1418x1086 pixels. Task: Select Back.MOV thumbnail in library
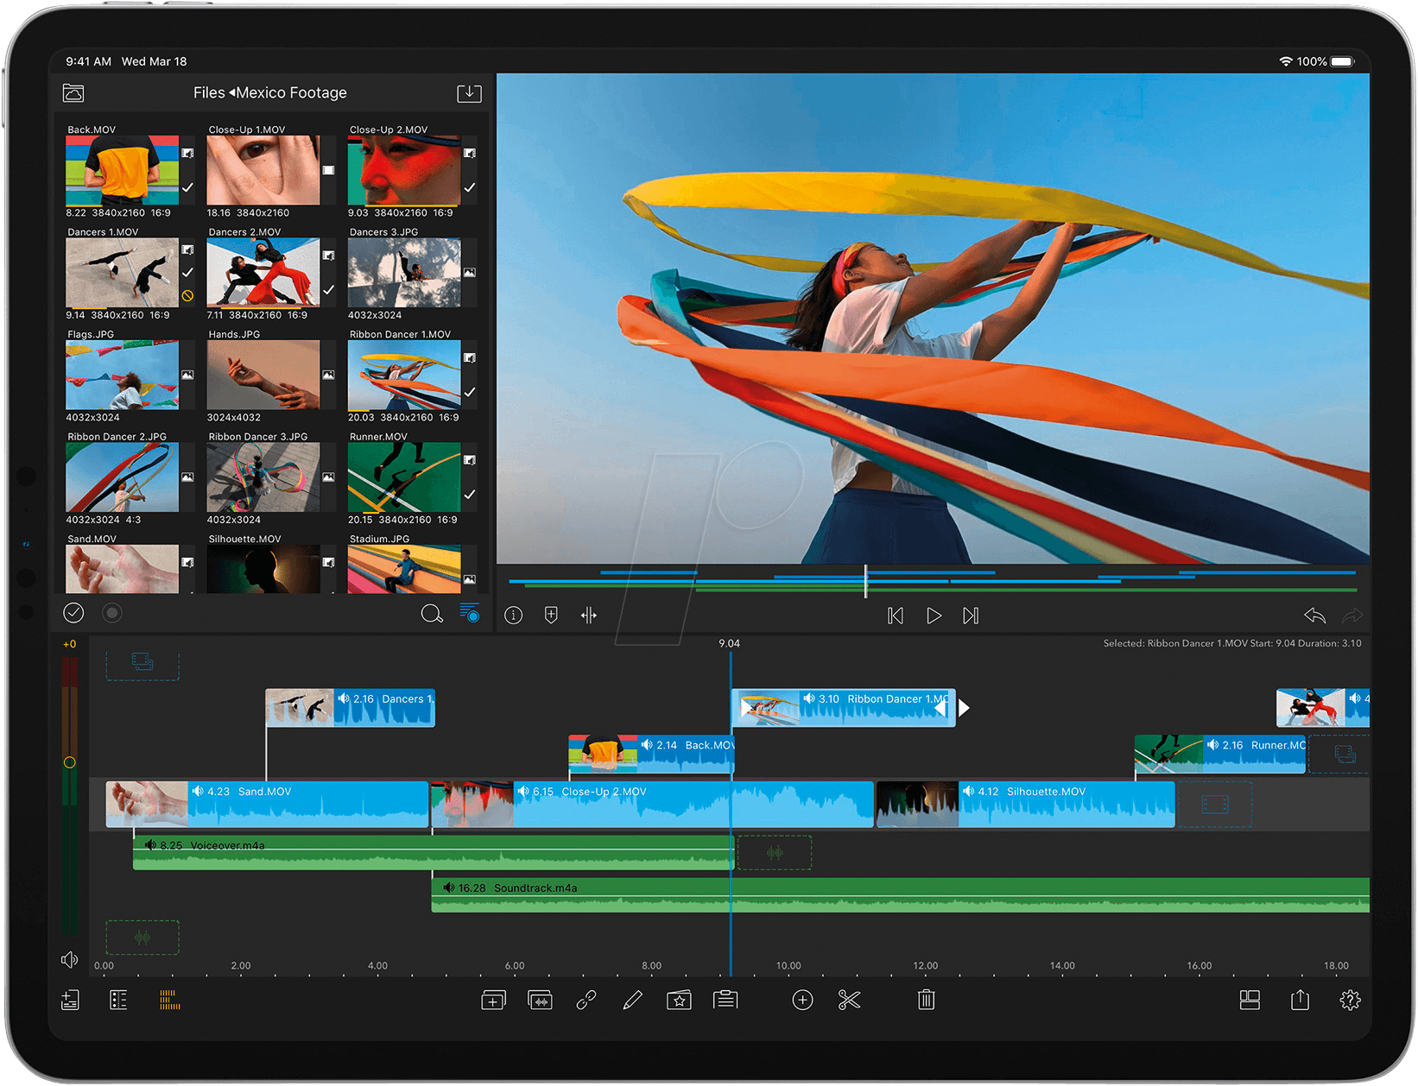(122, 170)
